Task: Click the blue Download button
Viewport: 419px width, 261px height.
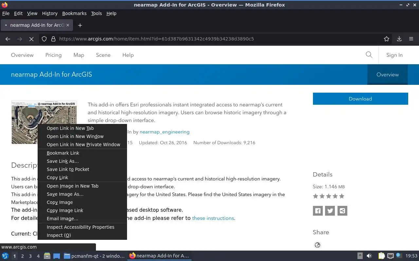Action: click(360, 99)
